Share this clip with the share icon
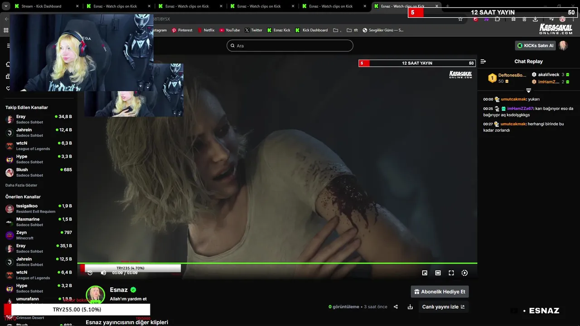This screenshot has height=326, width=580. tap(396, 307)
